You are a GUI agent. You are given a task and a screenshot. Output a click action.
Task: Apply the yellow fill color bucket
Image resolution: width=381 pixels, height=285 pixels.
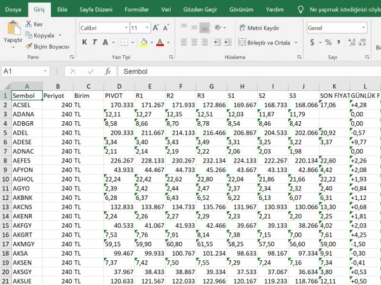click(144, 43)
